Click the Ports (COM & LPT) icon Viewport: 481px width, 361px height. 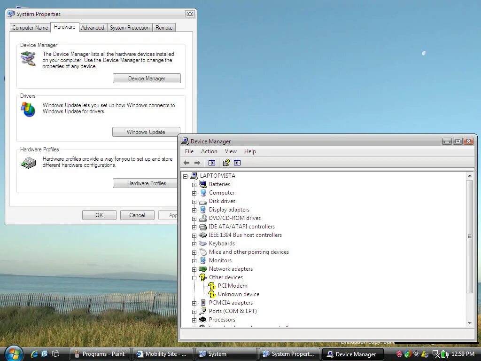(x=203, y=311)
